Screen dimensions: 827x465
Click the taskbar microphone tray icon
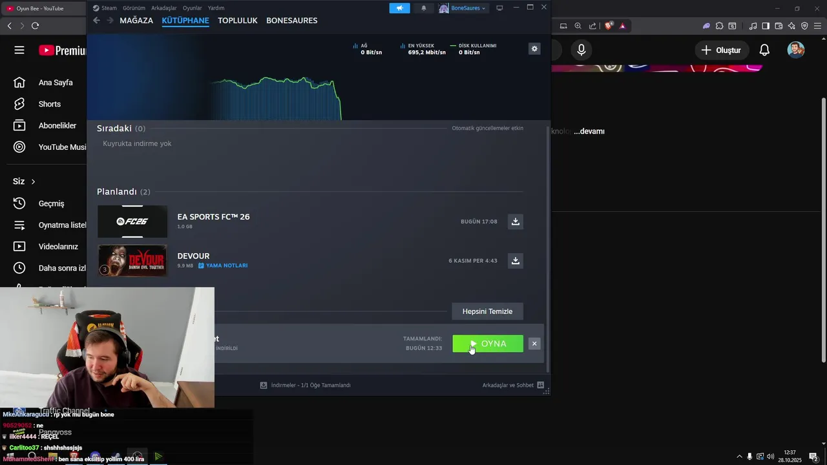point(749,457)
